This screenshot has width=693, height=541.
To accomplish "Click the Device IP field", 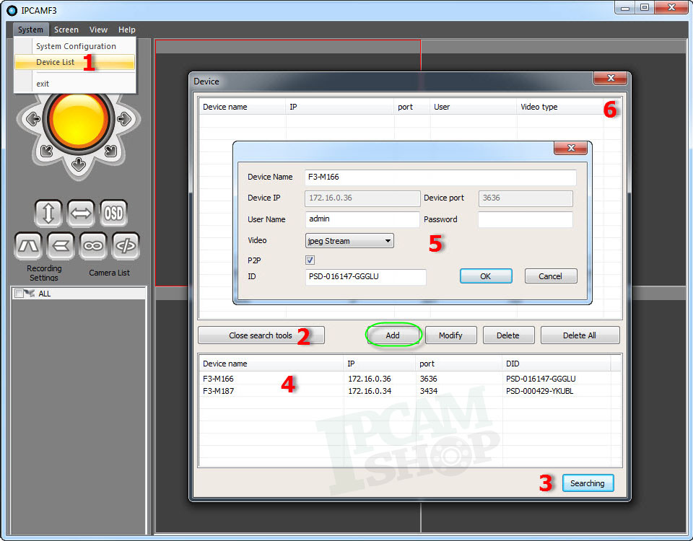I will click(362, 198).
